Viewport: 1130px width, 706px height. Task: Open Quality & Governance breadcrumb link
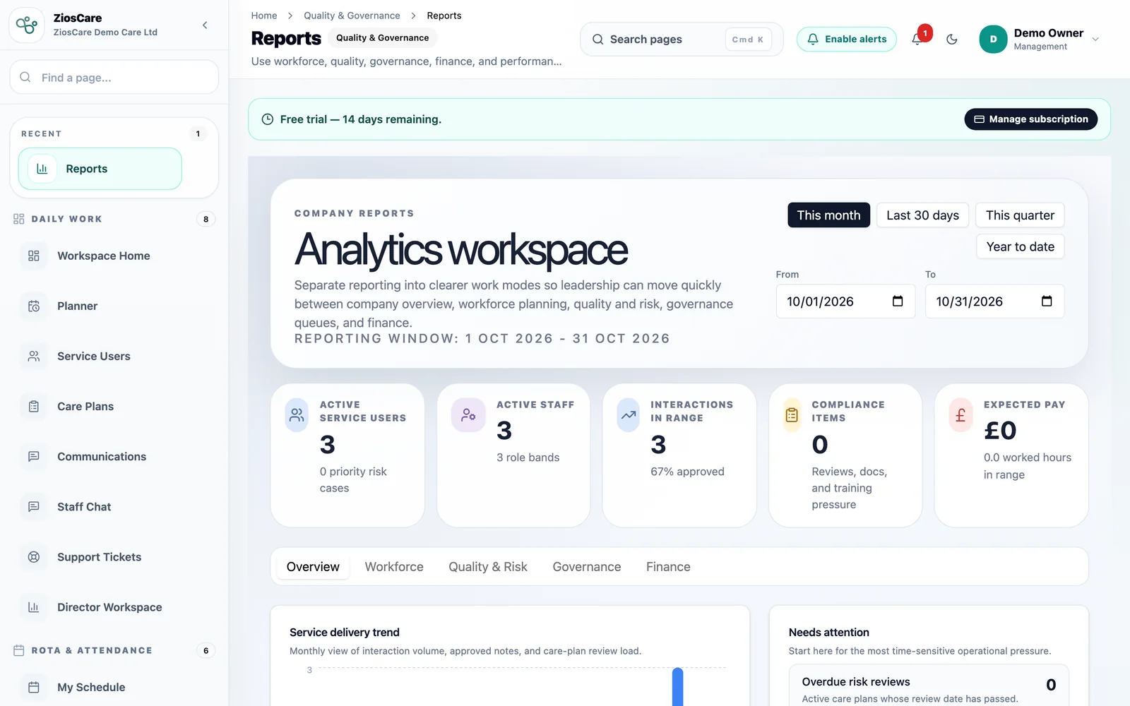coord(352,16)
